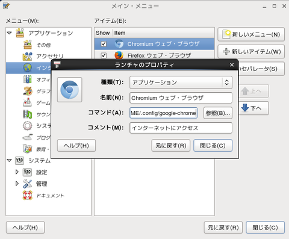Click dialog 閉じる(C) button

point(213,146)
